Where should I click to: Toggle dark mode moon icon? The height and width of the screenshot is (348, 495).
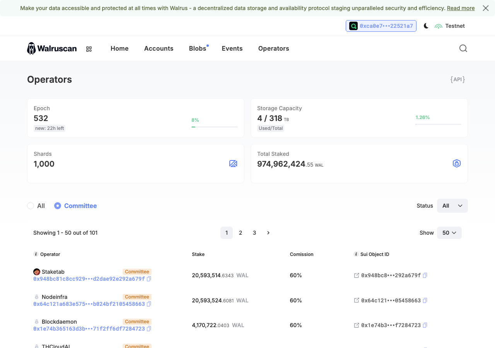(426, 26)
